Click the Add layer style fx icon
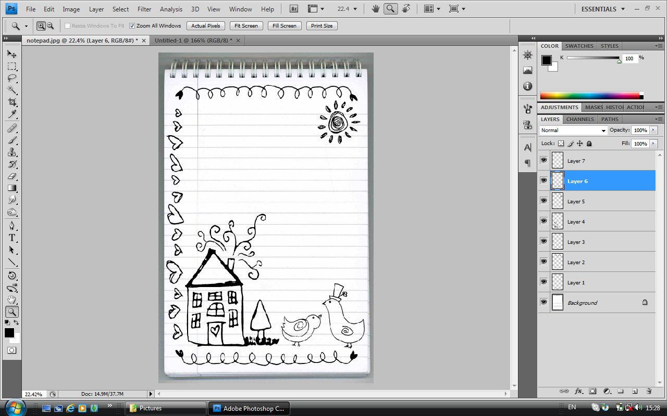Image resolution: width=667 pixels, height=416 pixels. 578,391
